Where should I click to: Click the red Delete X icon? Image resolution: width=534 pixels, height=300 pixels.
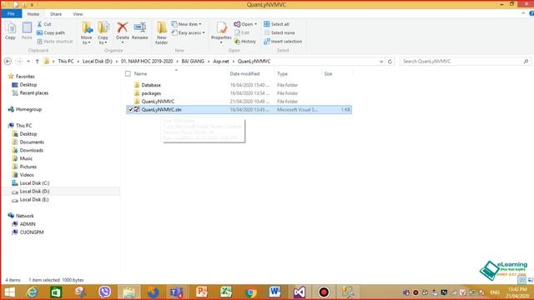coord(123,27)
